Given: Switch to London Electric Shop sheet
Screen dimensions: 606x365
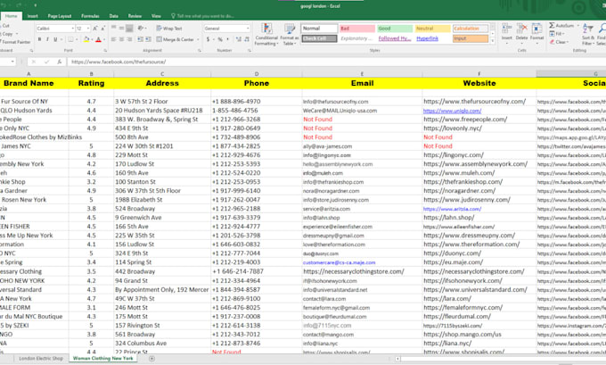Looking at the screenshot, I should (x=41, y=359).
